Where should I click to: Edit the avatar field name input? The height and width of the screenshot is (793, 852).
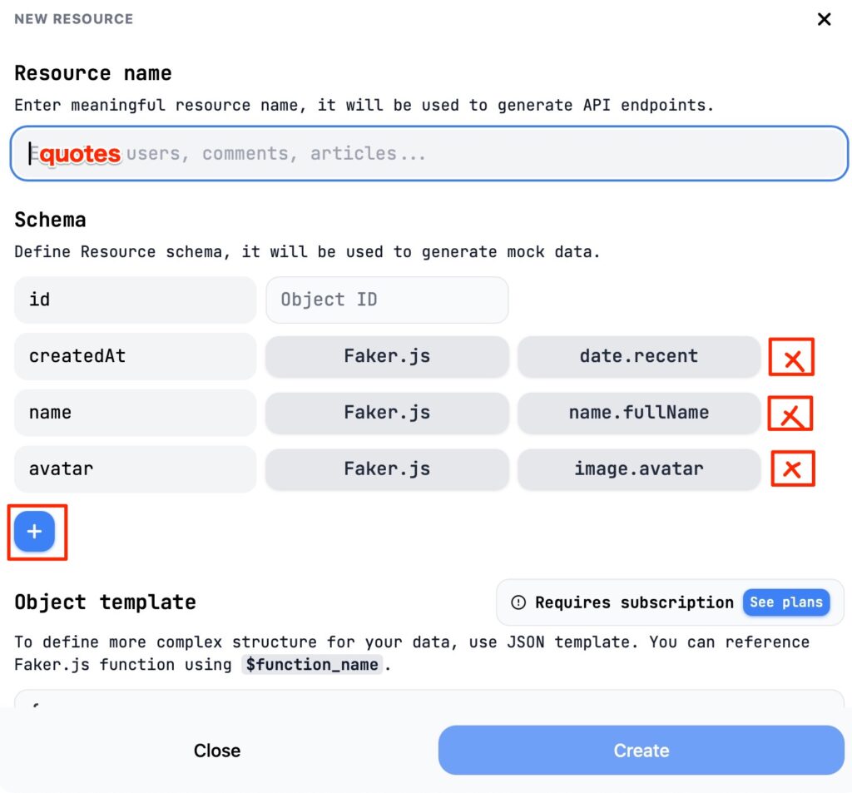click(135, 468)
